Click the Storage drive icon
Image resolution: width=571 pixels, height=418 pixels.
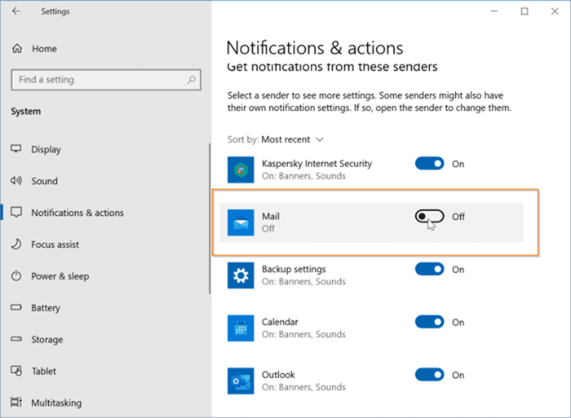tap(16, 339)
